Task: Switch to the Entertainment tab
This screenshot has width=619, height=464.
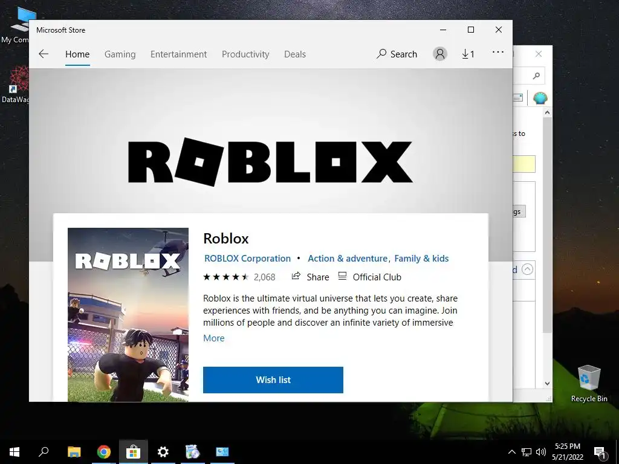Action: click(x=178, y=54)
